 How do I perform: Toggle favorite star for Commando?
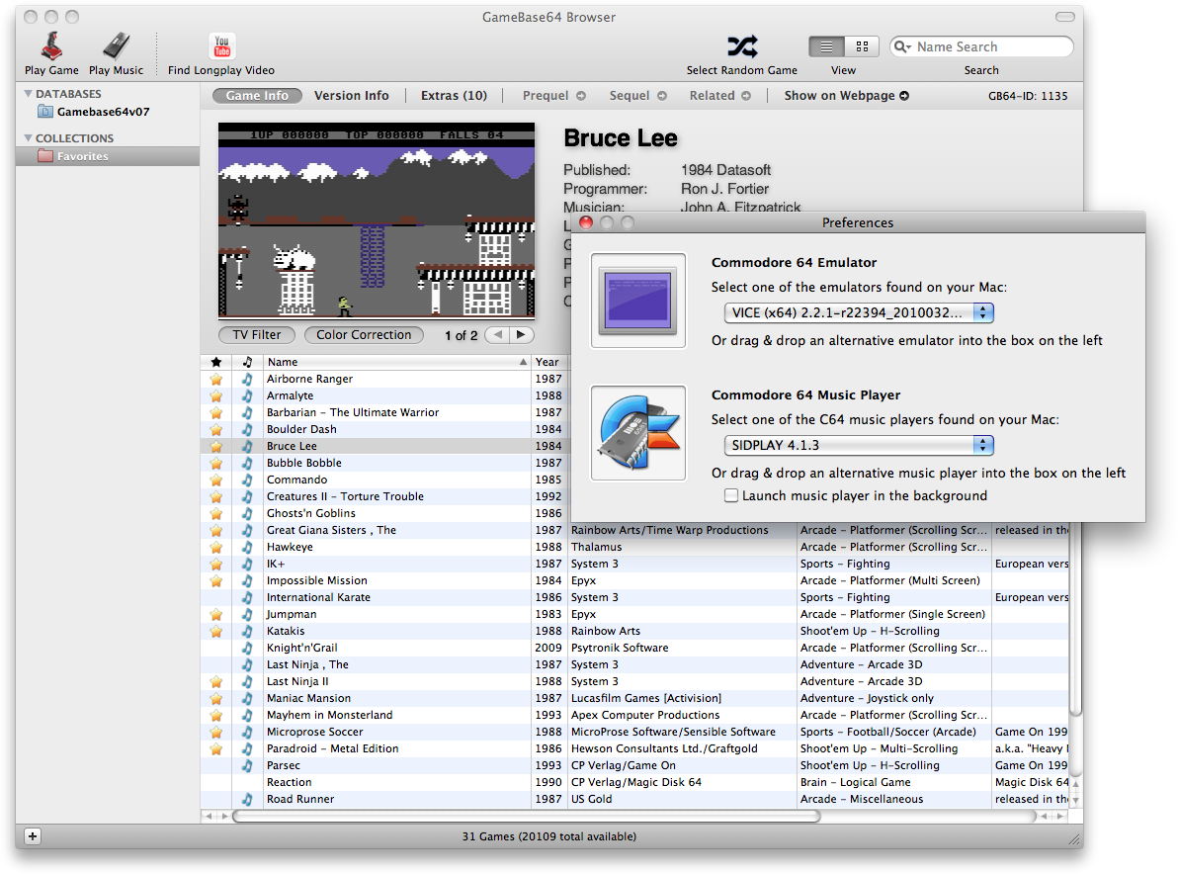tap(216, 481)
